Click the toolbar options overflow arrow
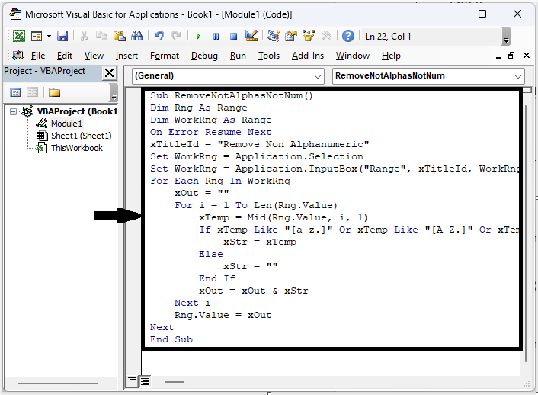Image resolution: width=538 pixels, height=395 pixels. click(x=506, y=37)
